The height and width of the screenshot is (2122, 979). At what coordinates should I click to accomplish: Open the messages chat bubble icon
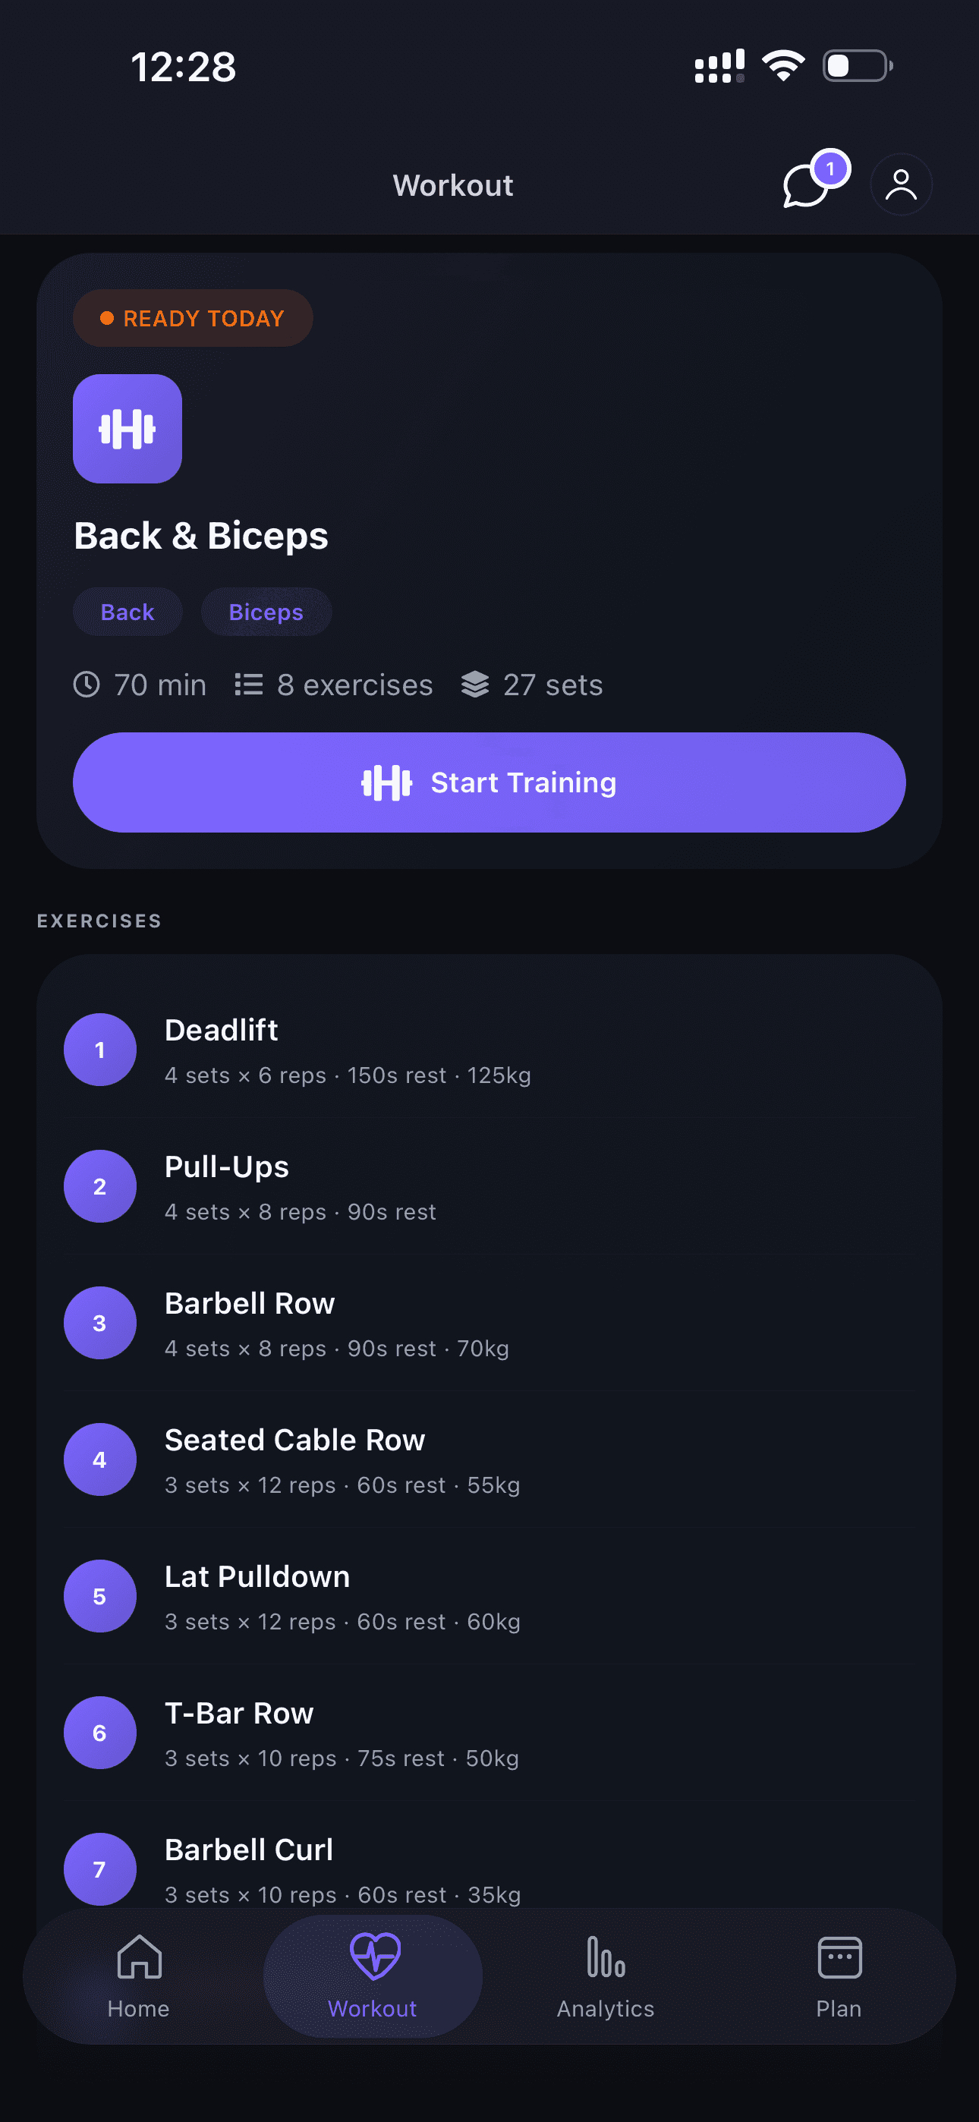[x=806, y=184]
